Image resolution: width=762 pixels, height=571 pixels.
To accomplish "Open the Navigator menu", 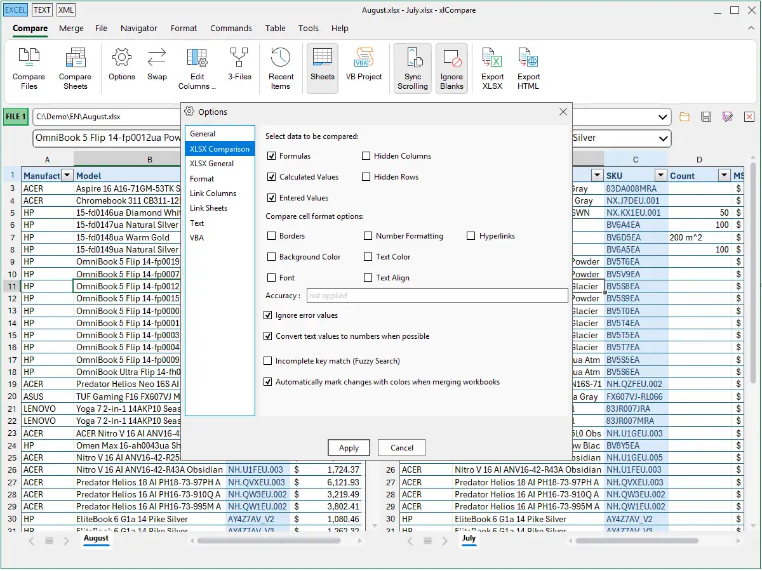I will coord(139,28).
